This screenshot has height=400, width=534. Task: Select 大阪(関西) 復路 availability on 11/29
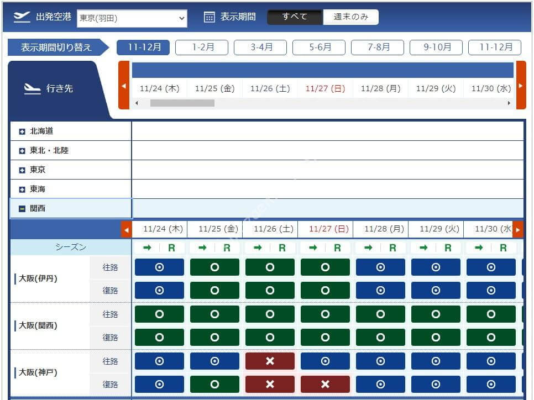pyautogui.click(x=436, y=338)
